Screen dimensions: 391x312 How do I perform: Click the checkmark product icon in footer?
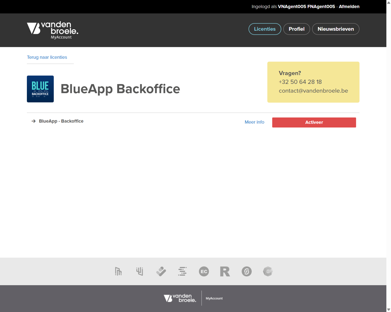point(161,271)
